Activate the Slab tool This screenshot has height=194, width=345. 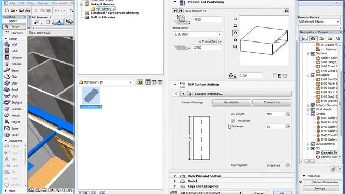14,77
